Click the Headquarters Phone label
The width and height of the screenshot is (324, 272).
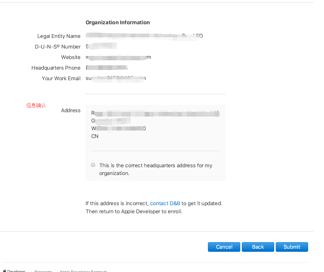point(56,68)
